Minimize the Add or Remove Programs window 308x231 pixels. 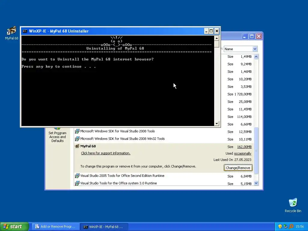(x=245, y=36)
